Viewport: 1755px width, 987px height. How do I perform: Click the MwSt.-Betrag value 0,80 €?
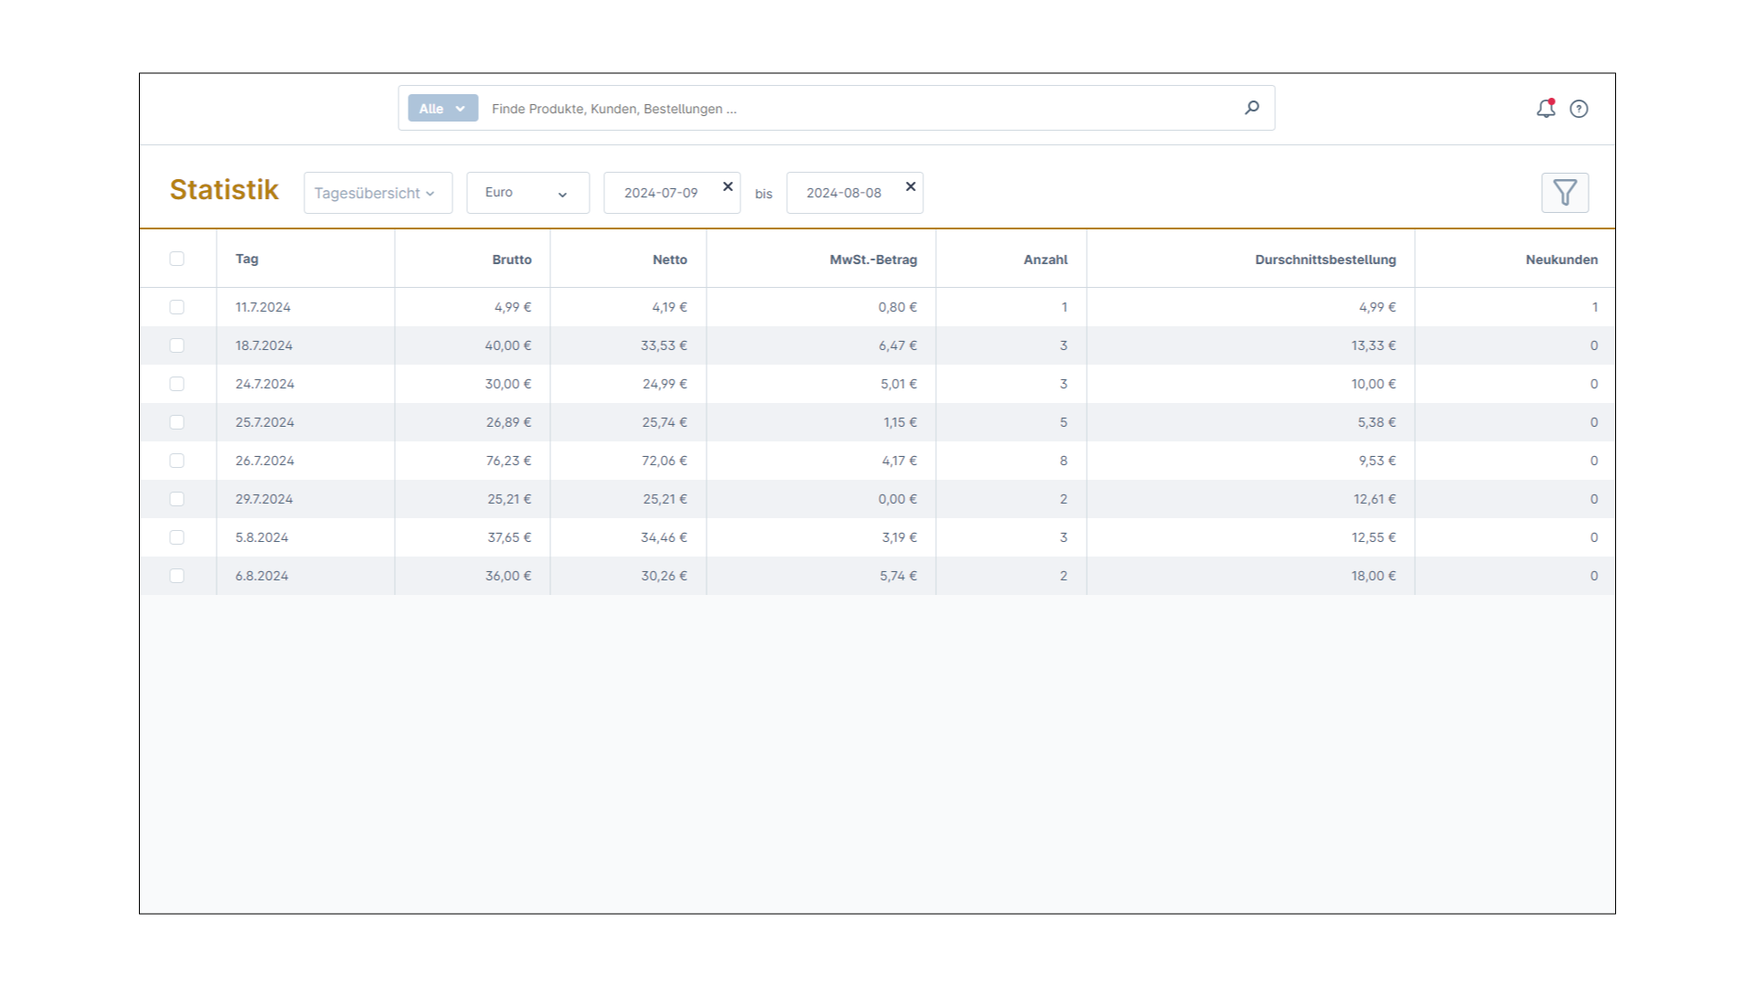point(898,307)
